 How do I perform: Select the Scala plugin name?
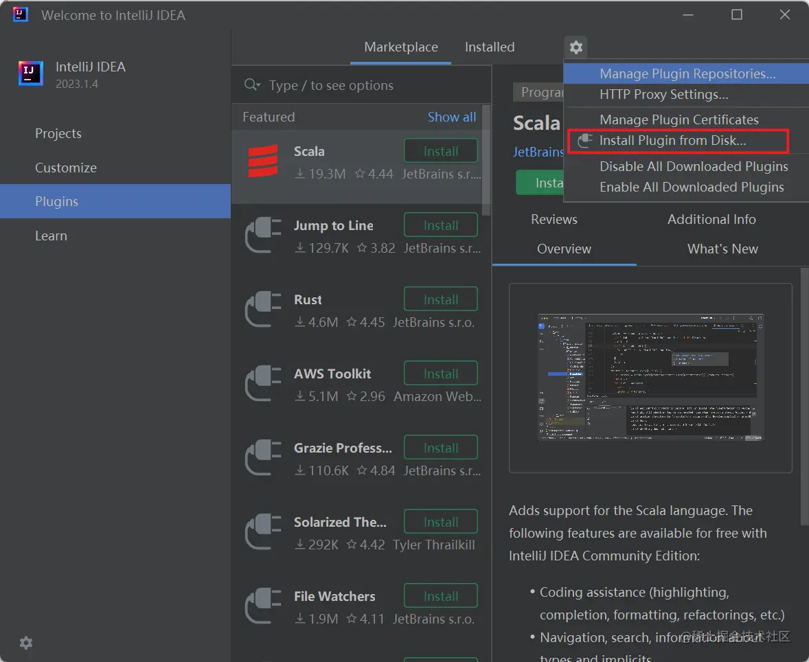pyautogui.click(x=309, y=151)
